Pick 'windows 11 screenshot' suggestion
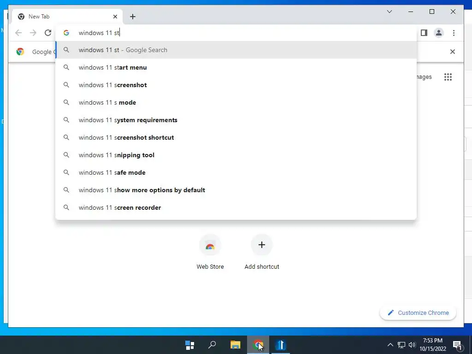 (236, 85)
